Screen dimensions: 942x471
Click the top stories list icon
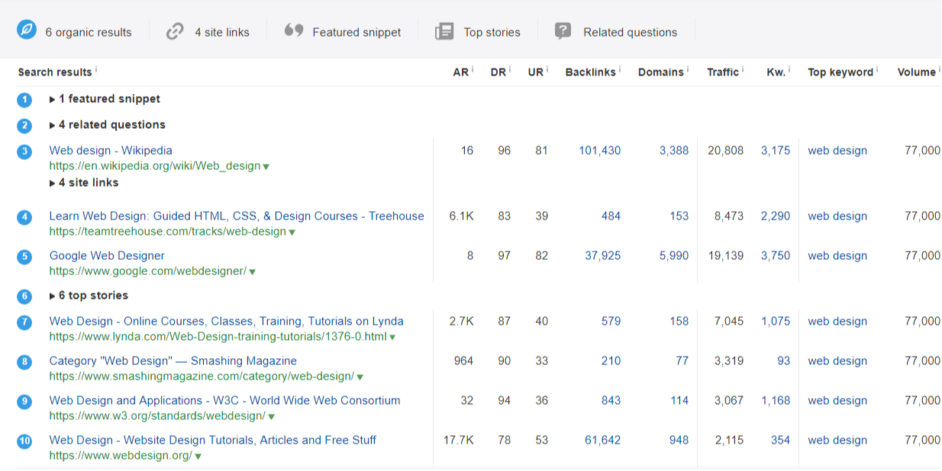tap(444, 32)
